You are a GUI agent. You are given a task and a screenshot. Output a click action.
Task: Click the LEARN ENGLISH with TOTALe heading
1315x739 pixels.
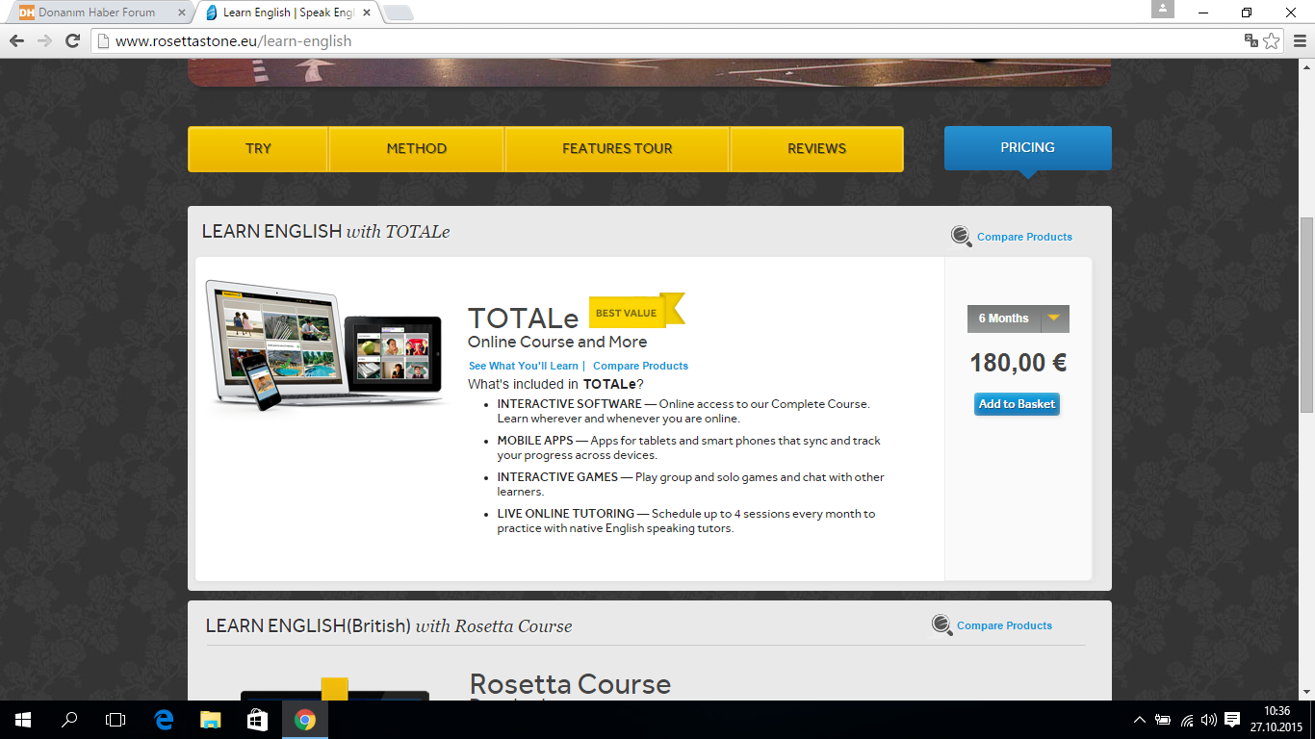(x=325, y=232)
